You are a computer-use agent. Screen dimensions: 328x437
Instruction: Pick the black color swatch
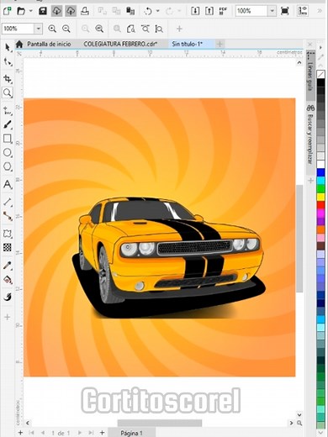[x=321, y=82]
